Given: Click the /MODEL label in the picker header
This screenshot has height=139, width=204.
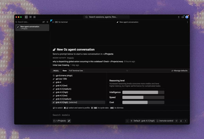Looking at the screenshot, I should (56, 71).
